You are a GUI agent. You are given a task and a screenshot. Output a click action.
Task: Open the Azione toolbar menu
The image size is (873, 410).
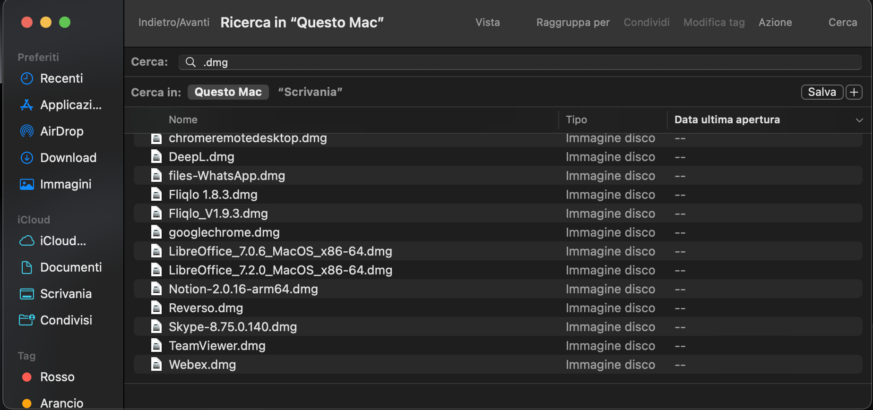click(775, 23)
